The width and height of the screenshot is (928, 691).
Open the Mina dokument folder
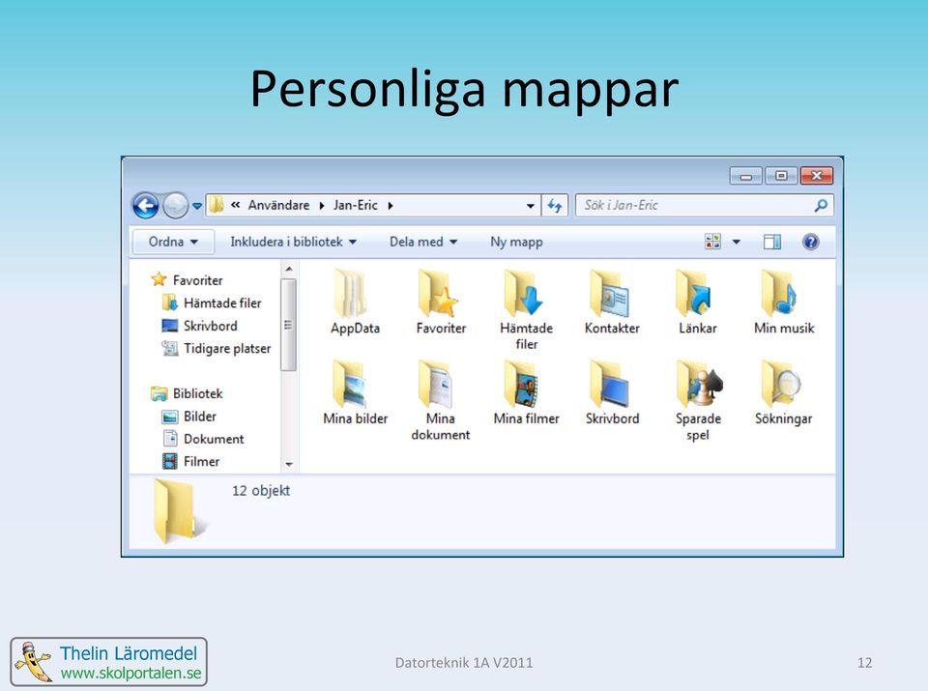[441, 400]
